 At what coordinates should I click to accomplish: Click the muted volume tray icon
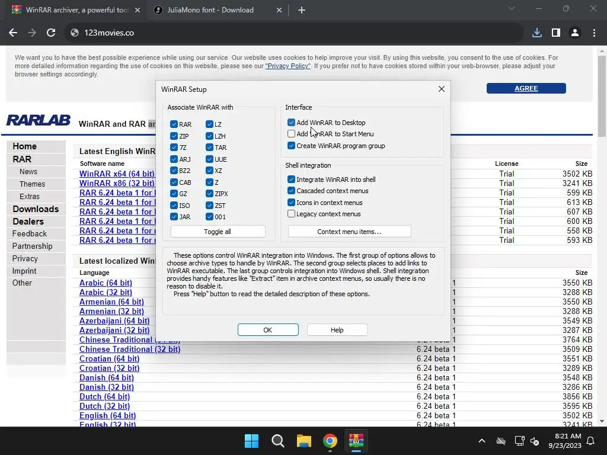click(535, 441)
